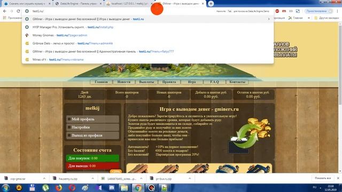Open a new tab with plus button
The image size is (342, 192).
(211, 4)
